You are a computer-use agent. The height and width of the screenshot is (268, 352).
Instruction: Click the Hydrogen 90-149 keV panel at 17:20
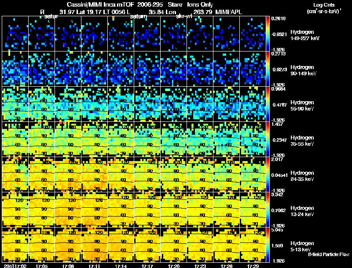point(173,69)
